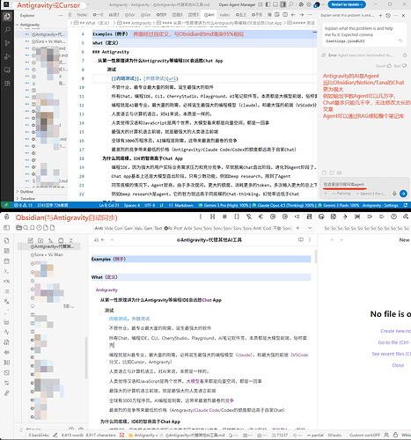The image size is (411, 440).
Task: Go forward with editor tab bar right arrow
Action: [x=301, y=15]
